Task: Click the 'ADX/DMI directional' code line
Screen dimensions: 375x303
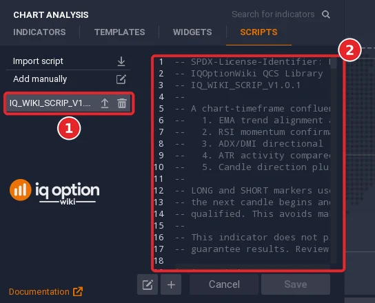Action: coord(249,144)
